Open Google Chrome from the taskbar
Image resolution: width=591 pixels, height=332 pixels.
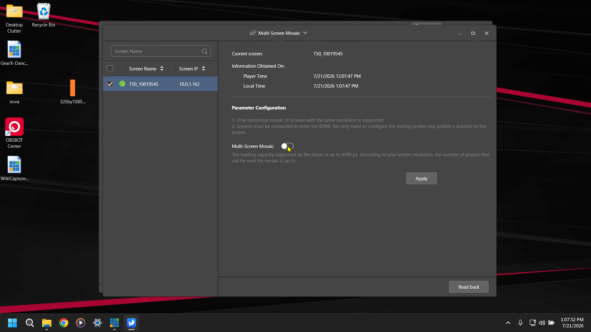(x=64, y=323)
